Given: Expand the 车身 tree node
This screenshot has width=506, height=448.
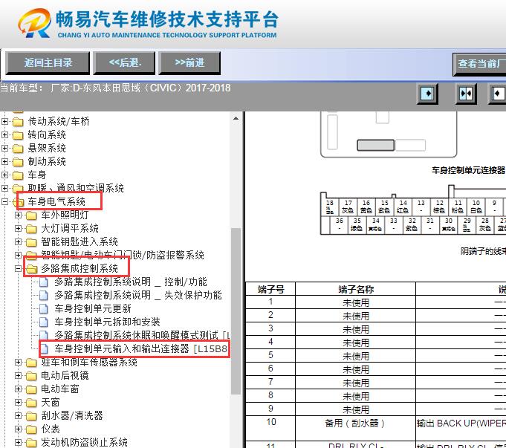Looking at the screenshot, I should (x=5, y=175).
